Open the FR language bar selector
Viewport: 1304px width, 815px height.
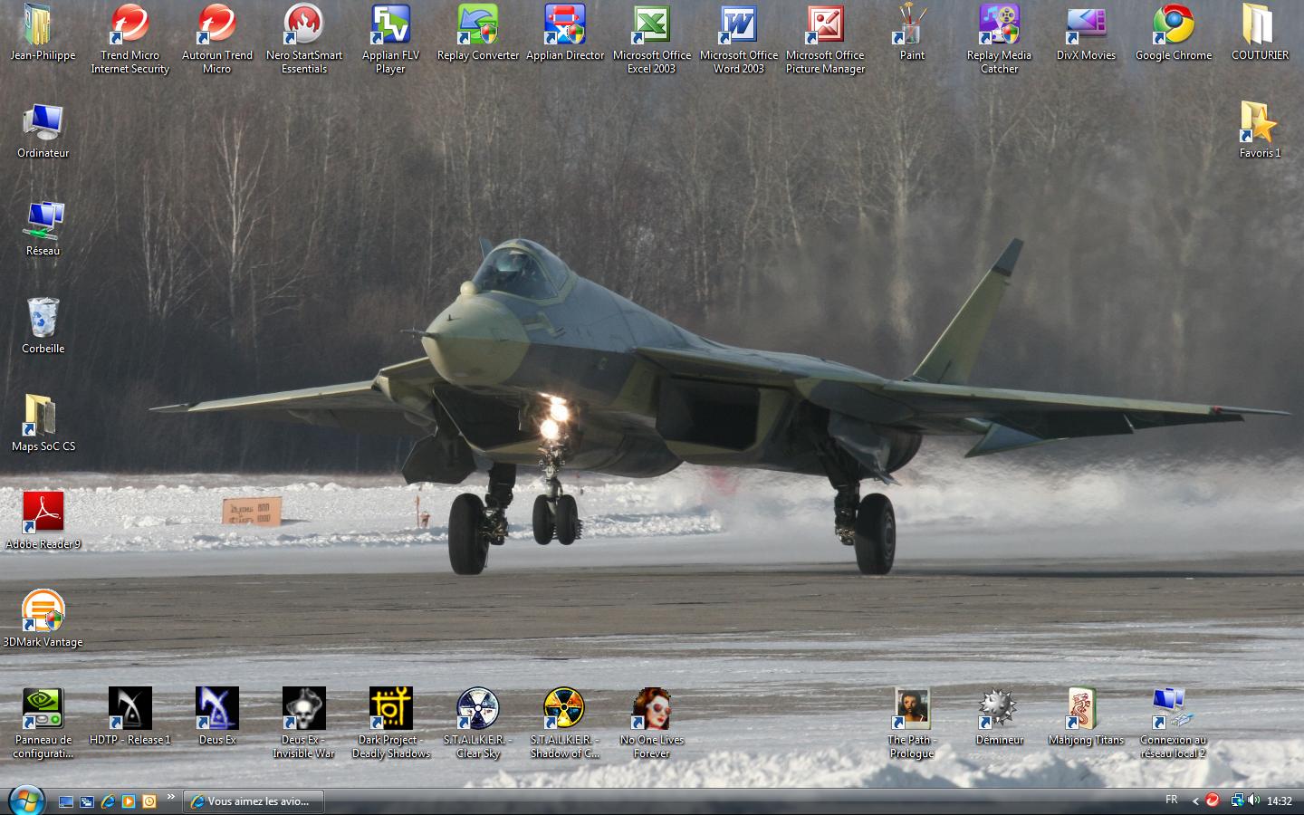[1171, 801]
